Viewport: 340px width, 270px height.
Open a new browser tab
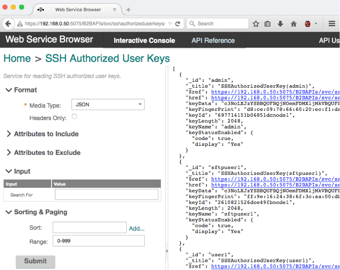coord(128,10)
